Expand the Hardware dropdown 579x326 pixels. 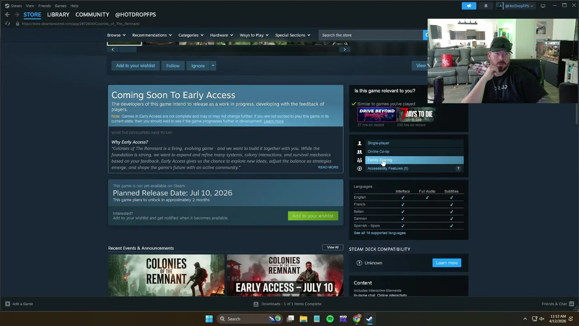(222, 35)
